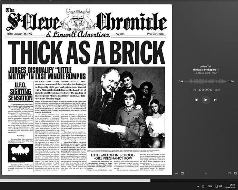Click the track title Thick as a Brick (part 1)

206,70
